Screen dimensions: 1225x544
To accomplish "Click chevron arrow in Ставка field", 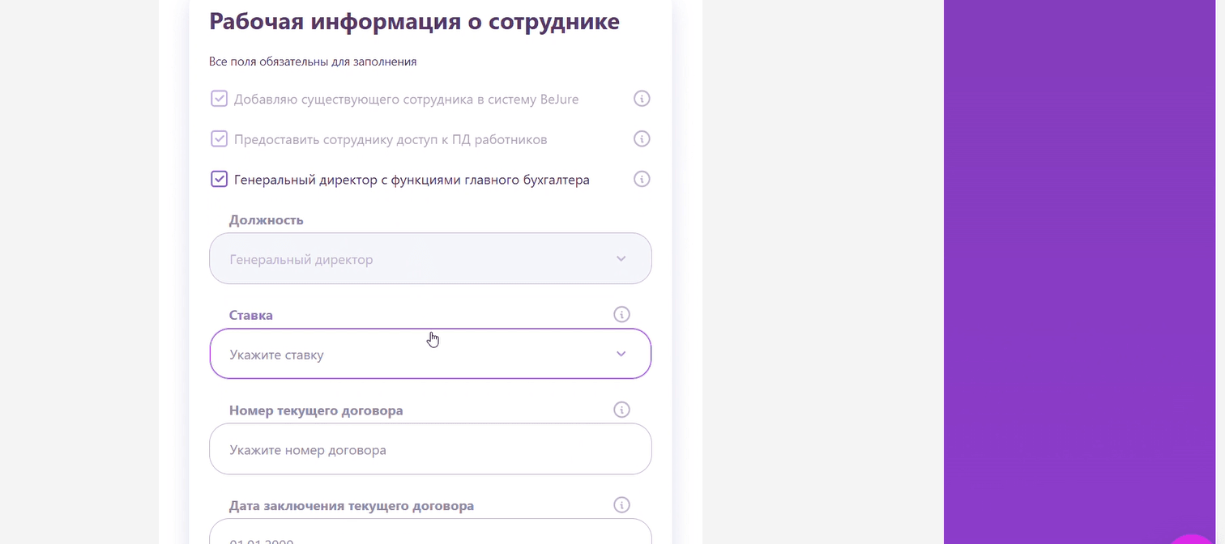I will pos(621,354).
